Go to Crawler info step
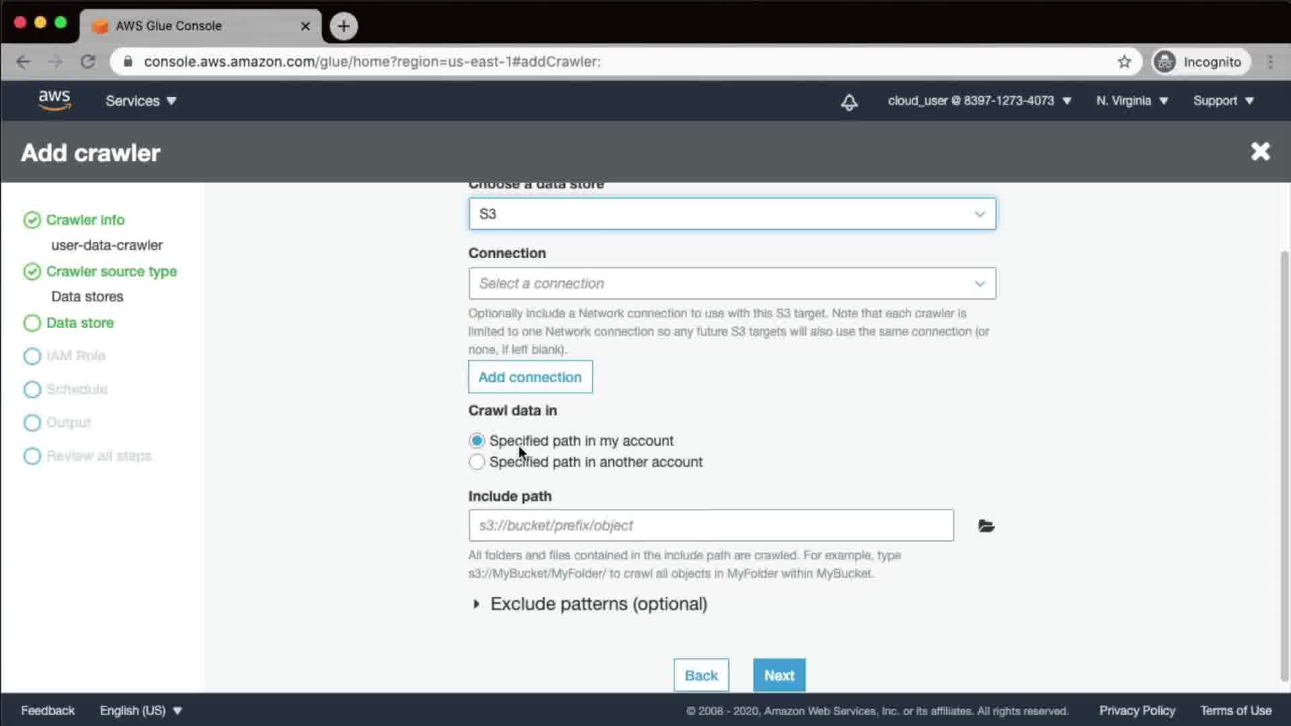This screenshot has width=1291, height=726. click(85, 220)
